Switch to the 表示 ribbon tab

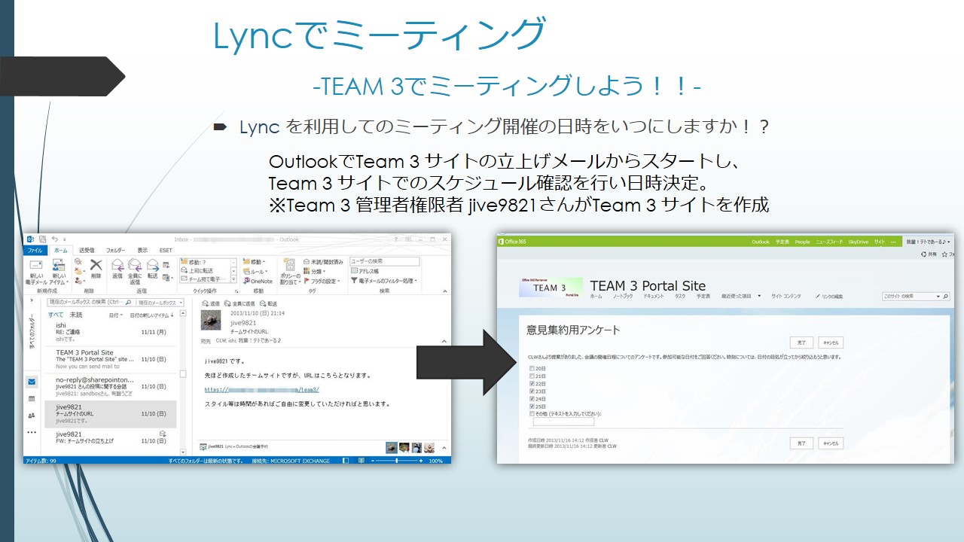142,250
